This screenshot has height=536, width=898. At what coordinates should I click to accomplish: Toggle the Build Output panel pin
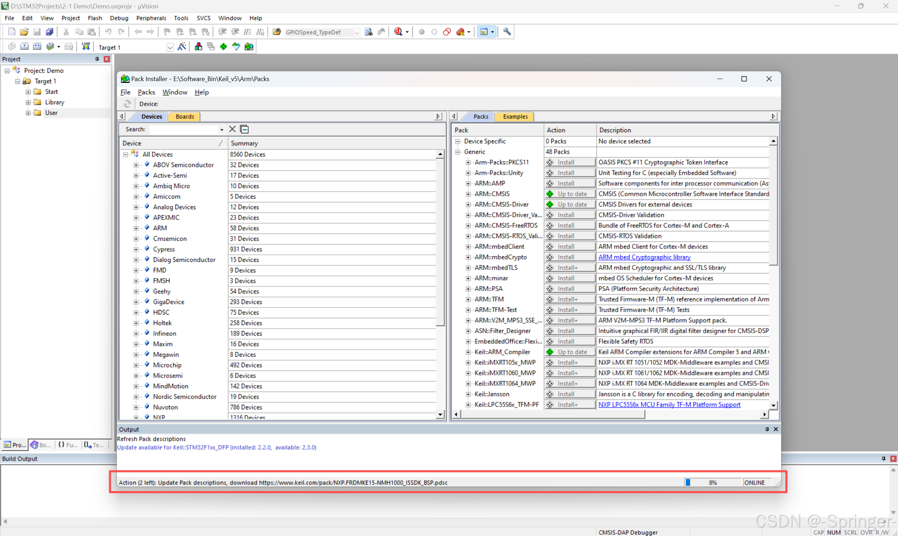coord(883,458)
